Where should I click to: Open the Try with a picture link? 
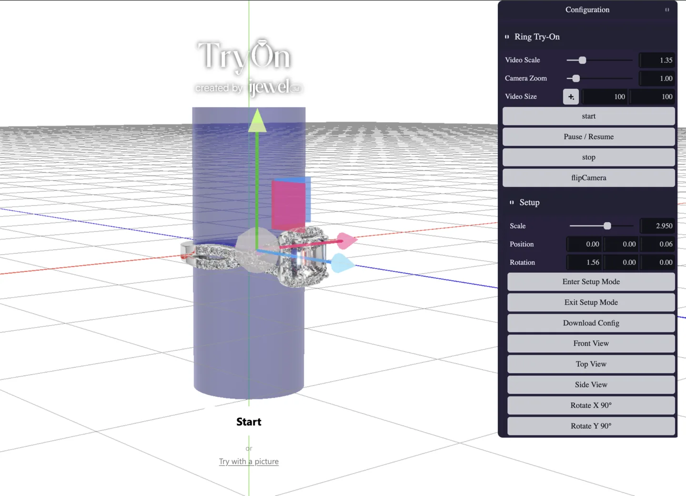point(249,462)
